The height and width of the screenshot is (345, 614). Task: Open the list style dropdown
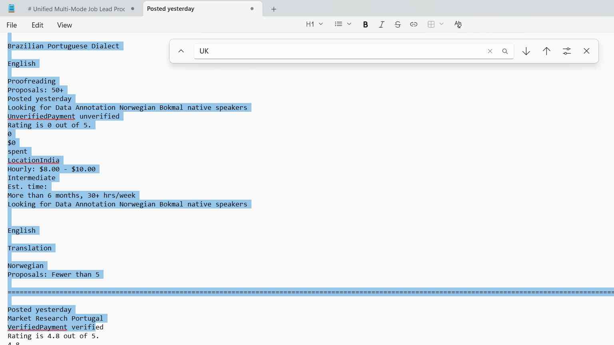pos(343,24)
